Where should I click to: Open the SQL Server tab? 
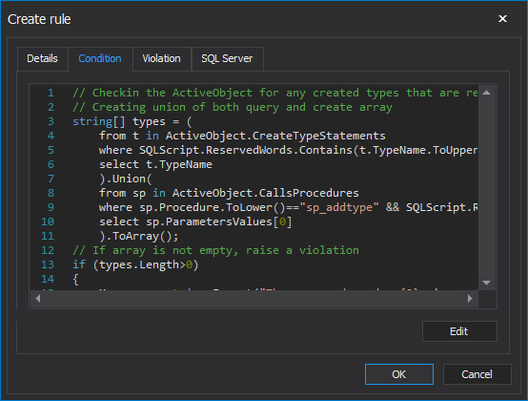[x=227, y=58]
